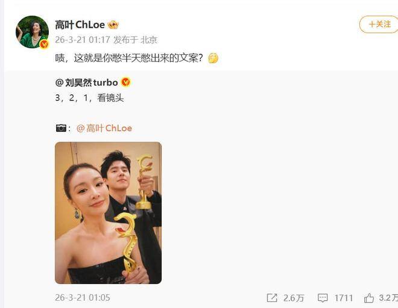Open comments via the comment bubble icon
This screenshot has width=398, height=308.
tap(323, 298)
